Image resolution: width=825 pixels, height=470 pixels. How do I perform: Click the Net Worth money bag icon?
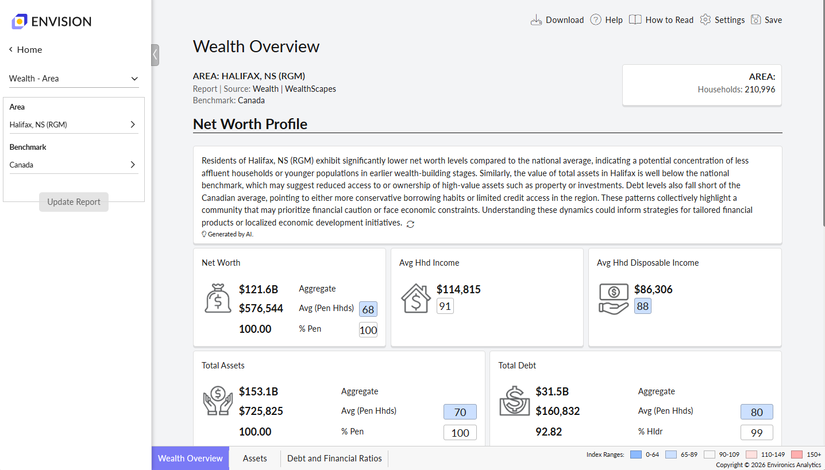(x=218, y=298)
